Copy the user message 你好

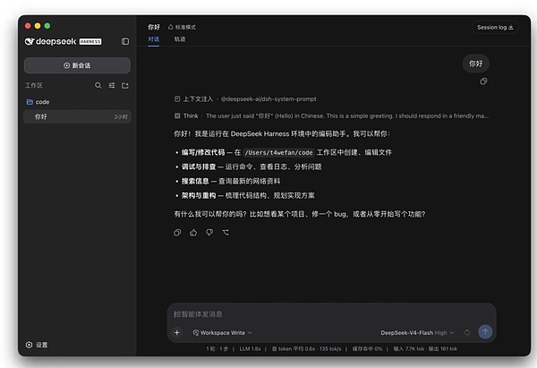(x=483, y=81)
